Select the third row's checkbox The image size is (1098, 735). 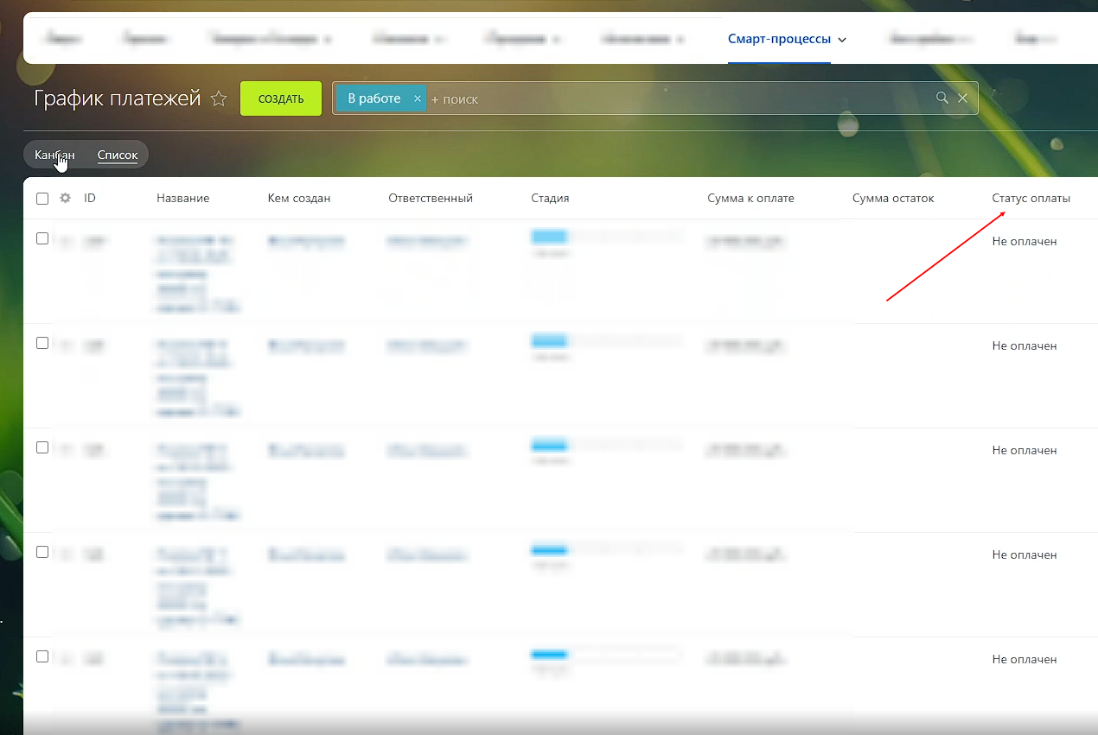point(42,447)
